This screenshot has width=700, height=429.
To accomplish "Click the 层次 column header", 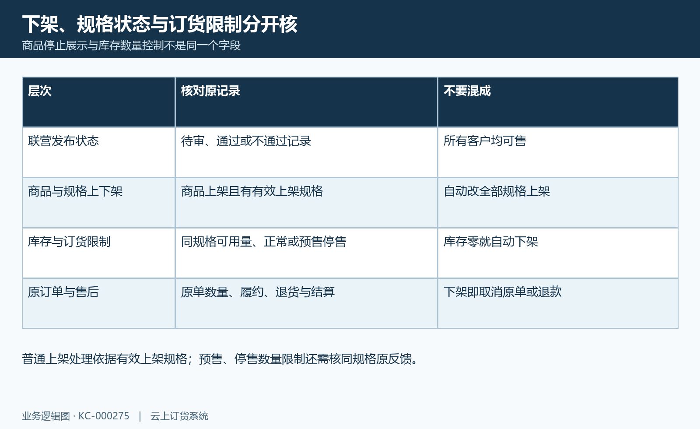I will [99, 102].
